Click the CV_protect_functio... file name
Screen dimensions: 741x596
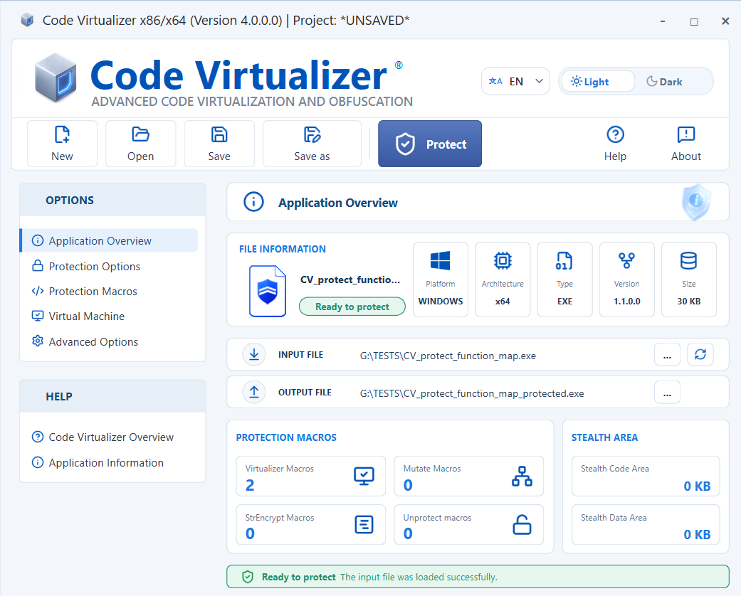[350, 280]
